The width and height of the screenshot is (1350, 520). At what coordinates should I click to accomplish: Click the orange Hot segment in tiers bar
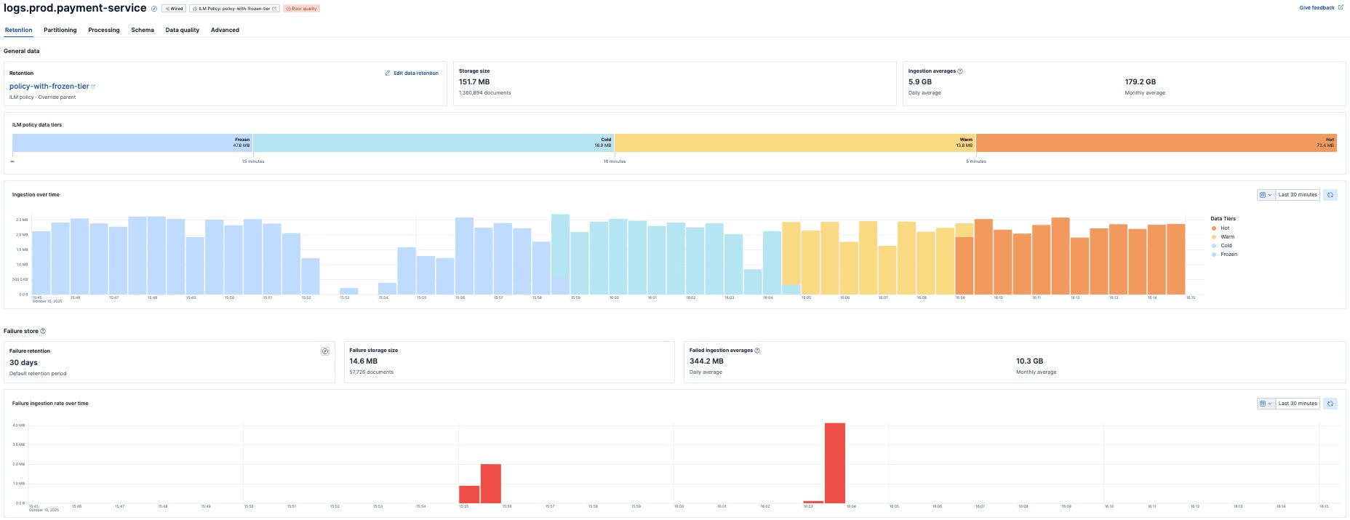pyautogui.click(x=1155, y=143)
